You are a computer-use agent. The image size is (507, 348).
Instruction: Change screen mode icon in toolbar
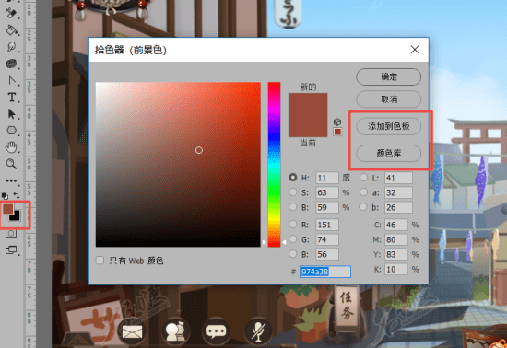tap(11, 249)
